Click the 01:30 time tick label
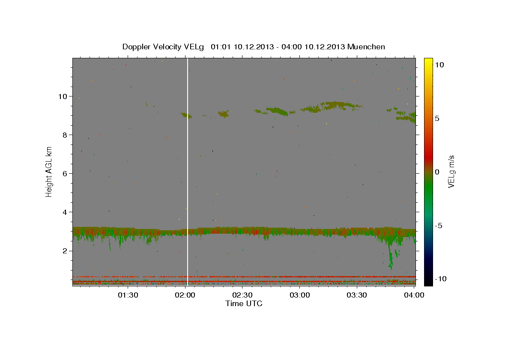Image resolution: width=514 pixels, height=343 pixels. [128, 295]
